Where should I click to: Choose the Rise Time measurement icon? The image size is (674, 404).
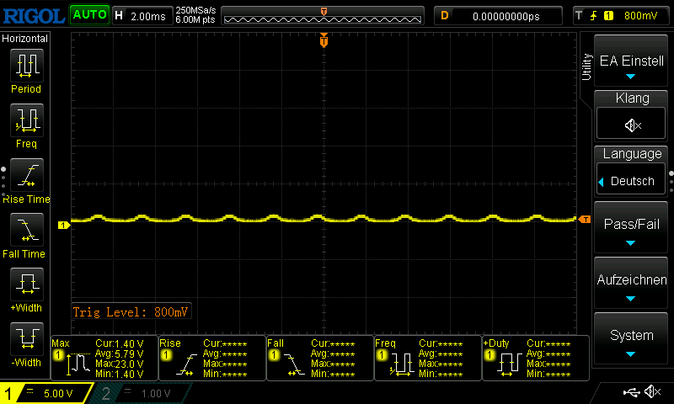pyautogui.click(x=26, y=179)
